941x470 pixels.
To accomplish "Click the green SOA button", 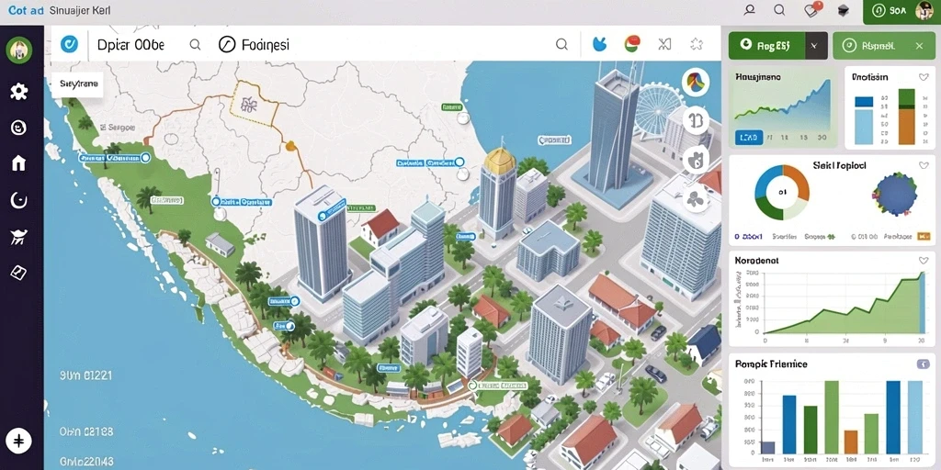I will 890,11.
